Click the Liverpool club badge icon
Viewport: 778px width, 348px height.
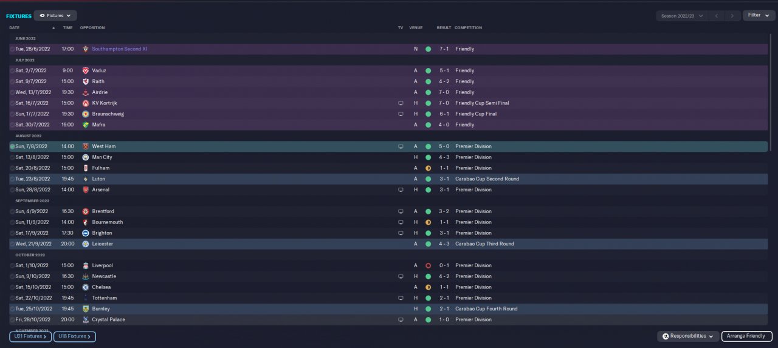[x=86, y=266]
